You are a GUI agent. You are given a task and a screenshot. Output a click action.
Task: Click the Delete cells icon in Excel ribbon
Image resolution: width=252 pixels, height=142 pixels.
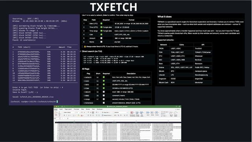coord(152,112)
